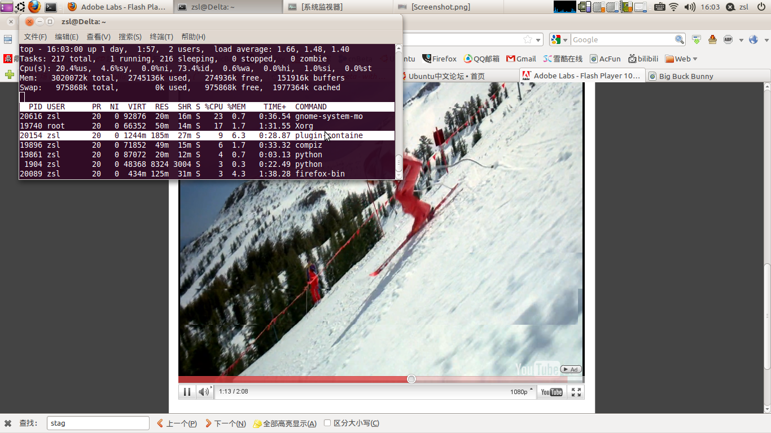This screenshot has height=433, width=771.
Task: Find previous match with 上一个(P)
Action: pyautogui.click(x=177, y=423)
